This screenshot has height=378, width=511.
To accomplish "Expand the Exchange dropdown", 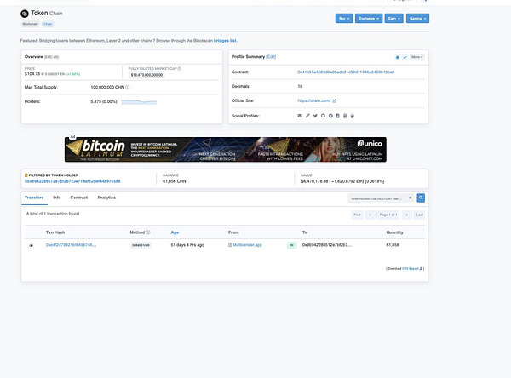I will (x=369, y=18).
